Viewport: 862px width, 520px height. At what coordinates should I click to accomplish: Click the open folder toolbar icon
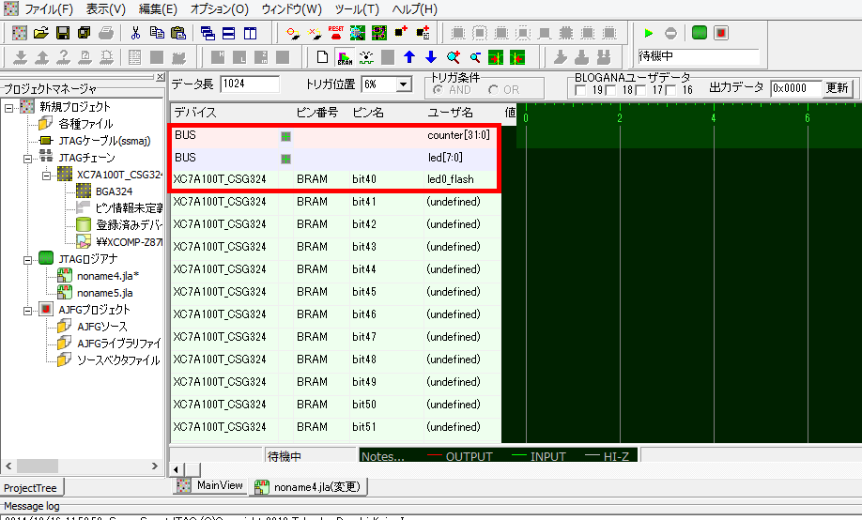[40, 33]
